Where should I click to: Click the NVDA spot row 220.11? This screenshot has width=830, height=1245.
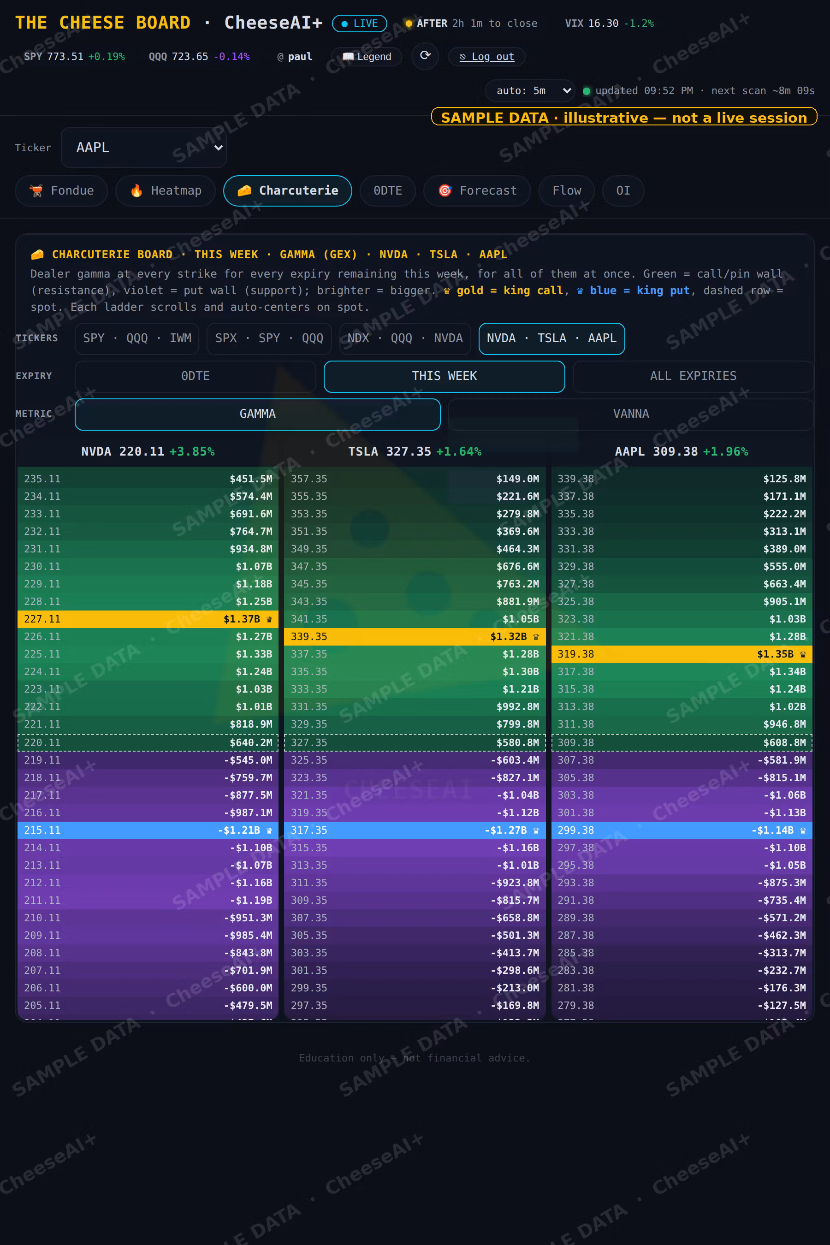coord(148,743)
